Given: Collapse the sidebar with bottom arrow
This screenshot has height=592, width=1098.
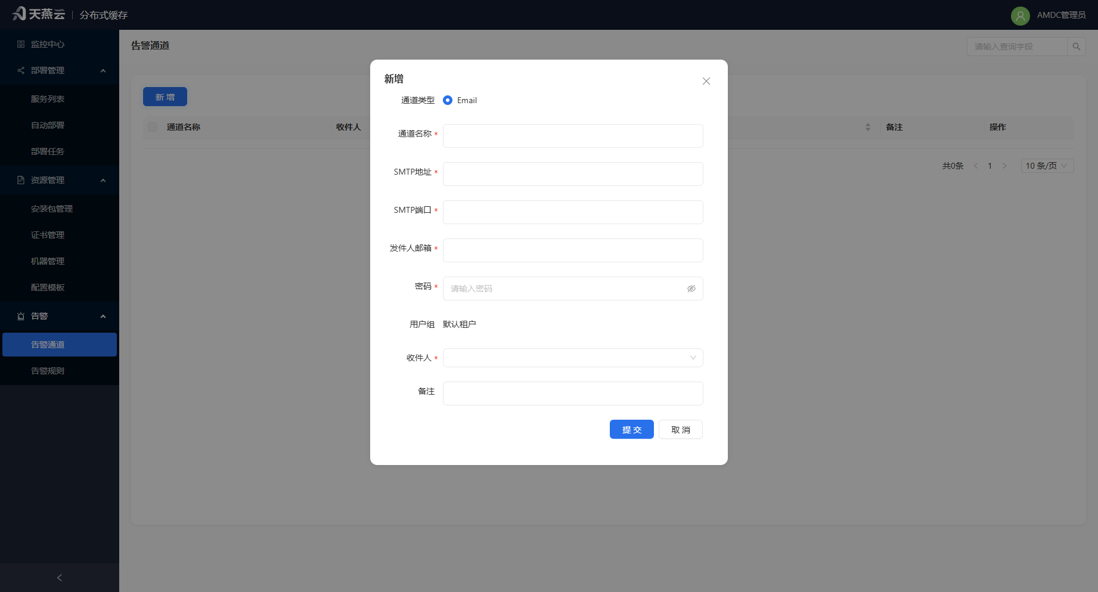Looking at the screenshot, I should click(x=60, y=578).
